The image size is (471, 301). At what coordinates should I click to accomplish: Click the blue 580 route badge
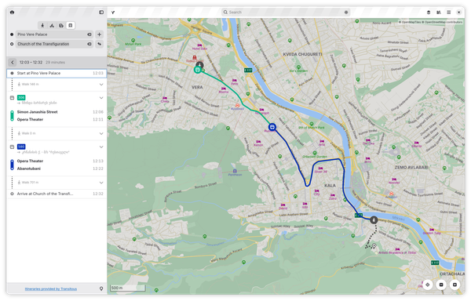click(21, 147)
